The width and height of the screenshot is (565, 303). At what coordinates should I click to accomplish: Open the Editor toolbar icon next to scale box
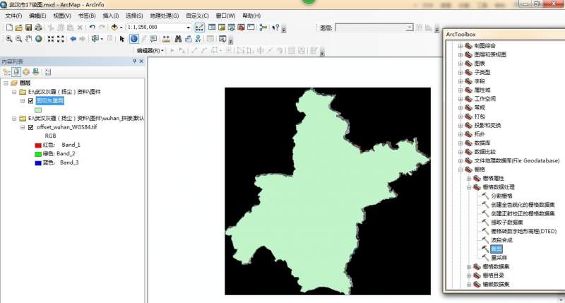199,28
